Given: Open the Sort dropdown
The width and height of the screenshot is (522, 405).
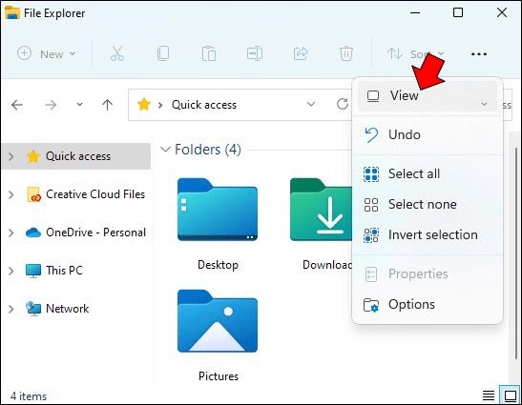Looking at the screenshot, I should pos(416,53).
